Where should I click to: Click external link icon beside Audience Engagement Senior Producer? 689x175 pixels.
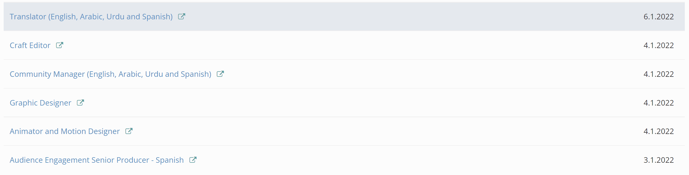pyautogui.click(x=193, y=160)
